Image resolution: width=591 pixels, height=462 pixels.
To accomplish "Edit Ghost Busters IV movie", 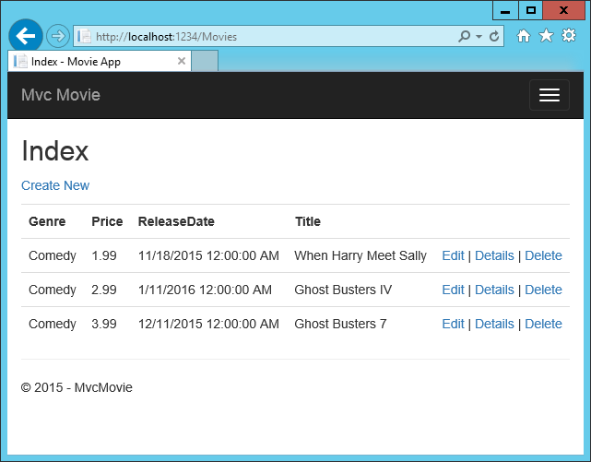I will click(453, 290).
